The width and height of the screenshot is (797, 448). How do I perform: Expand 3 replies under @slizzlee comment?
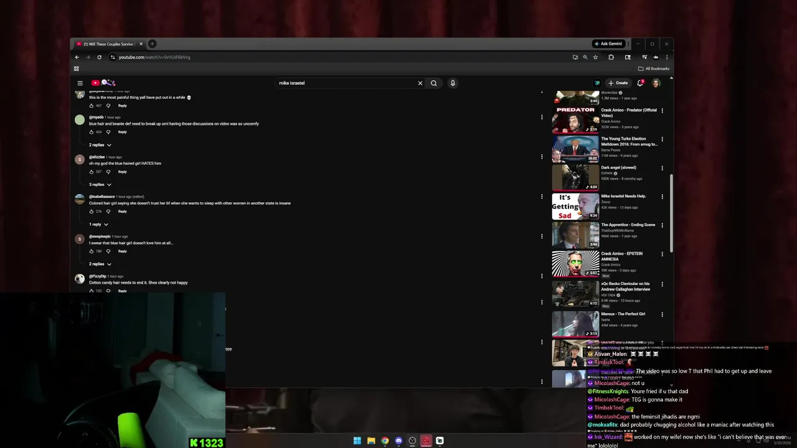[100, 185]
